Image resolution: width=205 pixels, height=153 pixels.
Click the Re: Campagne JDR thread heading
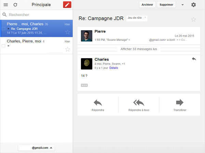101,18
